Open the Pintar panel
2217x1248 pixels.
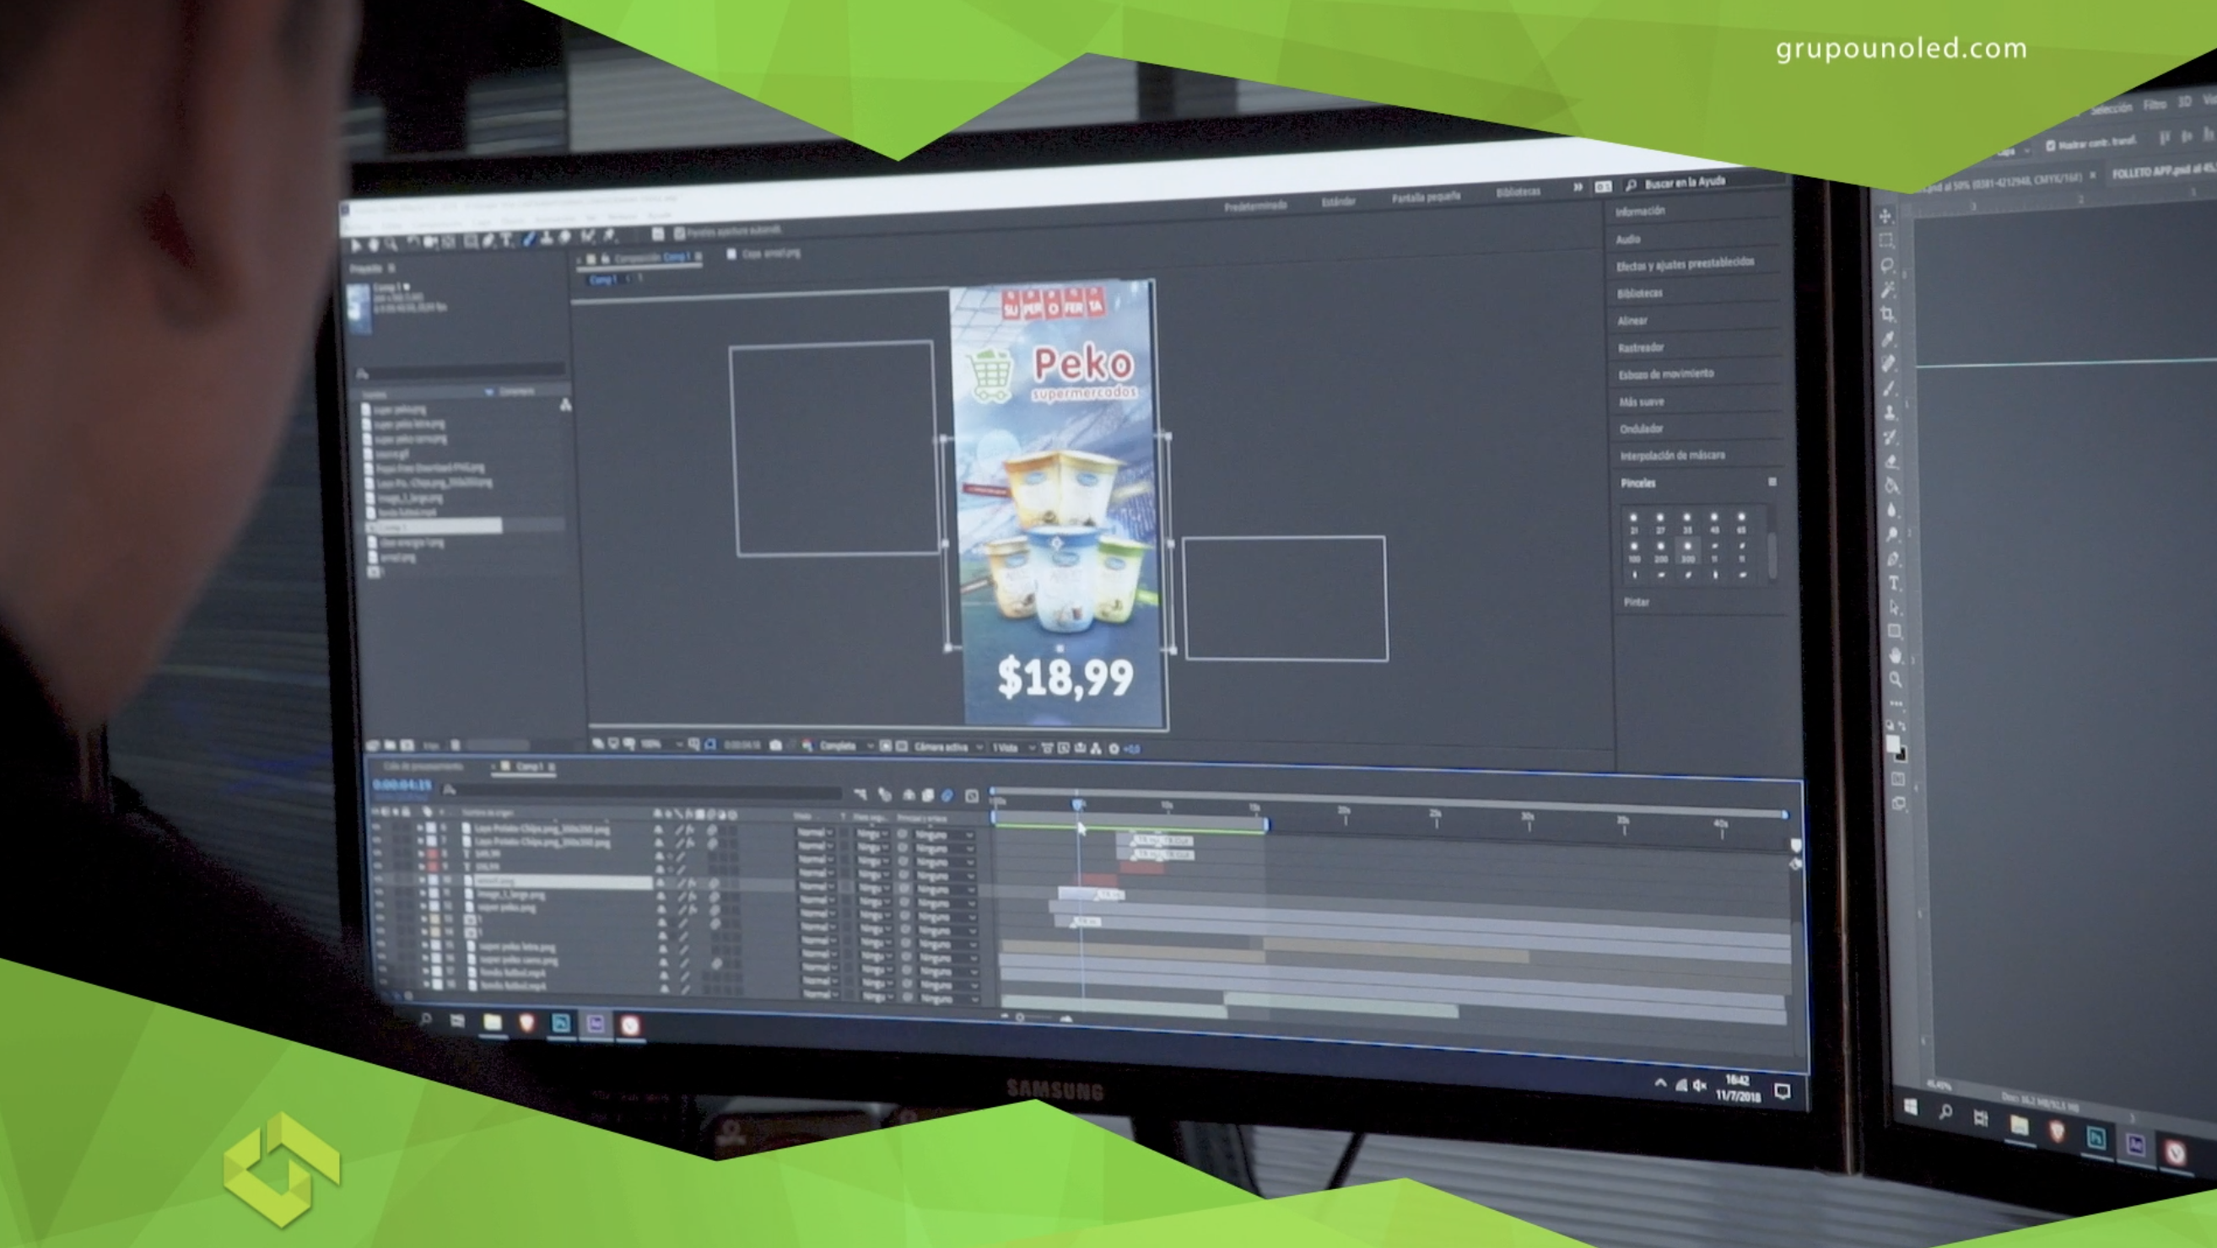click(1636, 602)
